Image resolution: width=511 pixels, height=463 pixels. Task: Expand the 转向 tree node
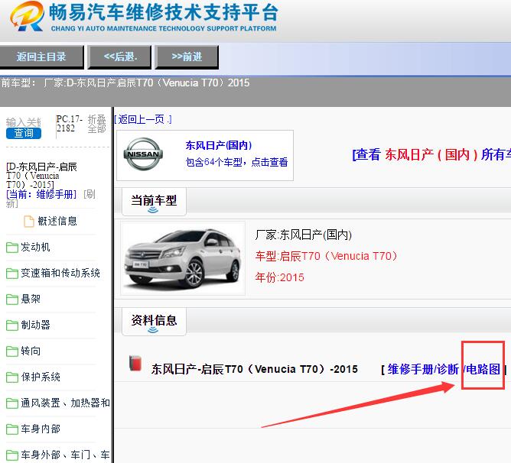31,351
